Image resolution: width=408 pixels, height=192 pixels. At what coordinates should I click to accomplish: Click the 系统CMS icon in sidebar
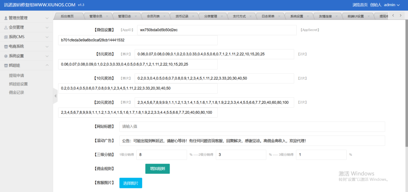(6, 37)
